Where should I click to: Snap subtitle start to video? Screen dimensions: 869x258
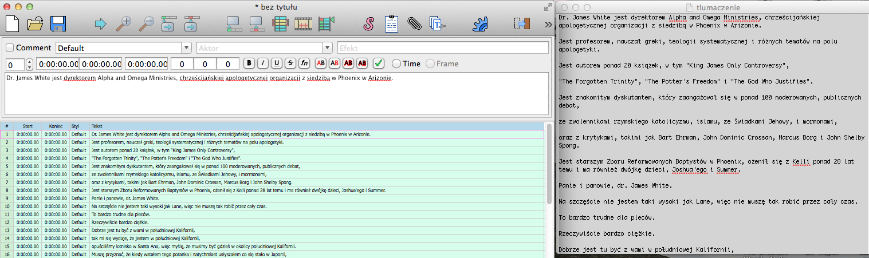point(234,24)
